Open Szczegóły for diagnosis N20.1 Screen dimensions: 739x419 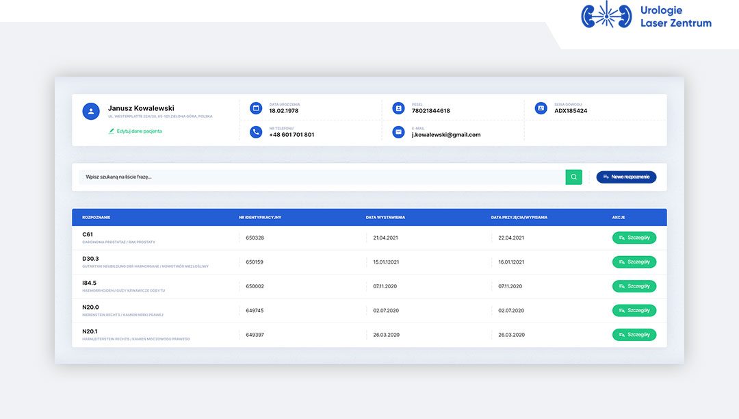pos(634,335)
